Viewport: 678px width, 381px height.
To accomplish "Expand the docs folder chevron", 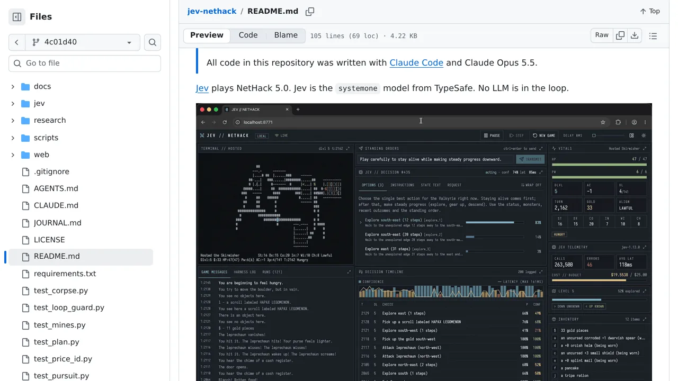I will [x=13, y=87].
